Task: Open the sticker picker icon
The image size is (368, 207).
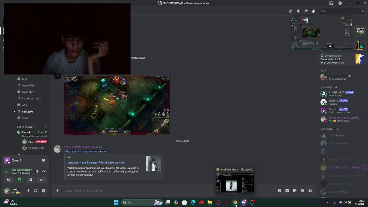Action: [x=295, y=191]
